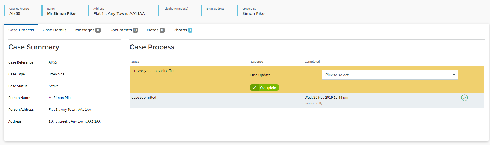Click the header name 'Mr Simon Pike'
The height and width of the screenshot is (145, 490).
pos(61,13)
